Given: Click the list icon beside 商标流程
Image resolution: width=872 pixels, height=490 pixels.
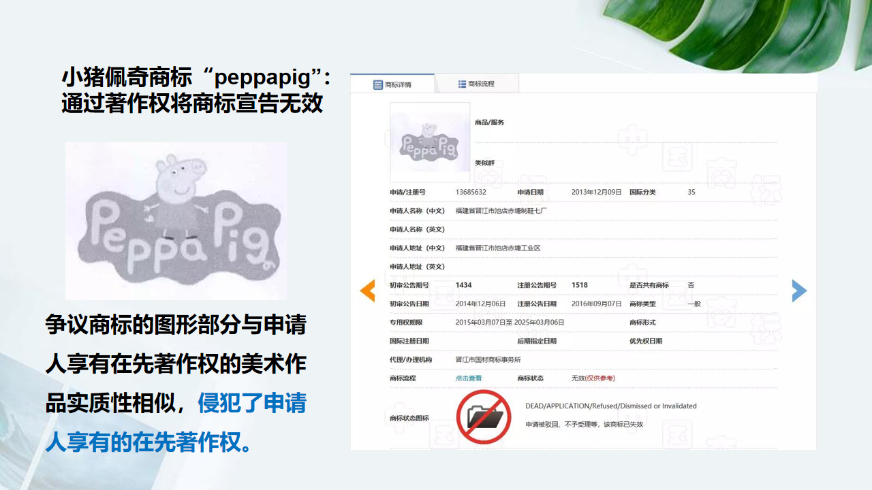Looking at the screenshot, I should coord(462,84).
